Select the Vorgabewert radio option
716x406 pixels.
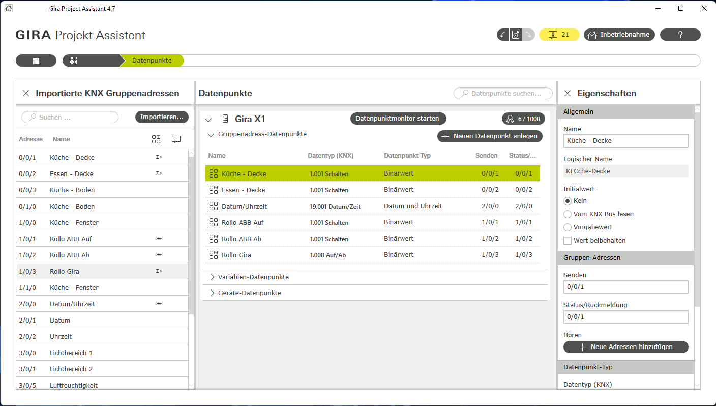(568, 227)
